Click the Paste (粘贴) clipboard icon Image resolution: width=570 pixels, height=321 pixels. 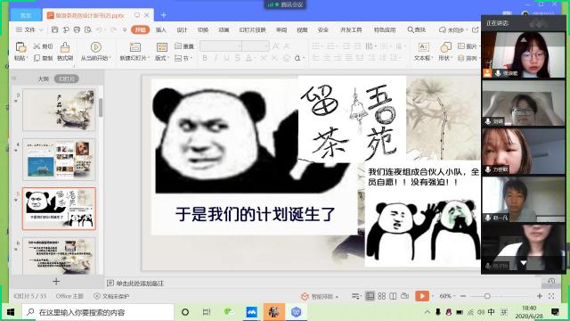pyautogui.click(x=20, y=47)
